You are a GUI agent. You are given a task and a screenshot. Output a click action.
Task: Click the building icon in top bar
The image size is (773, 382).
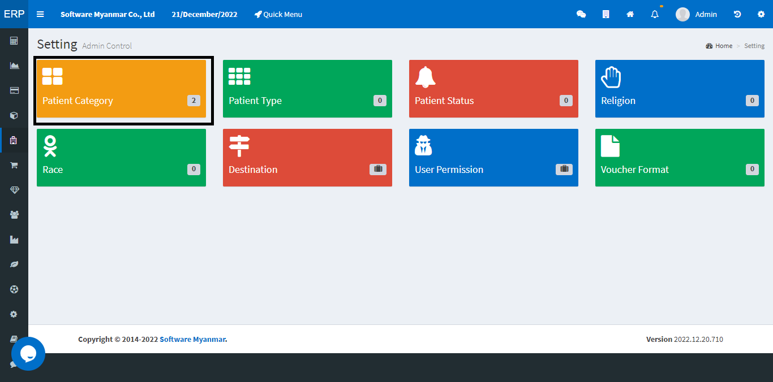(x=605, y=14)
